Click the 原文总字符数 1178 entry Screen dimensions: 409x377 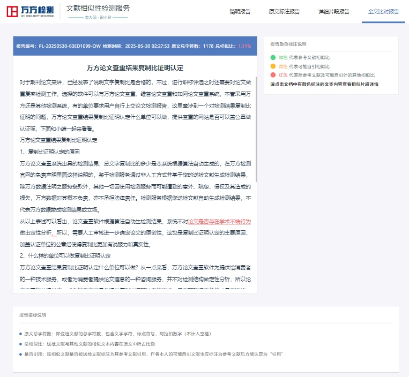point(192,46)
